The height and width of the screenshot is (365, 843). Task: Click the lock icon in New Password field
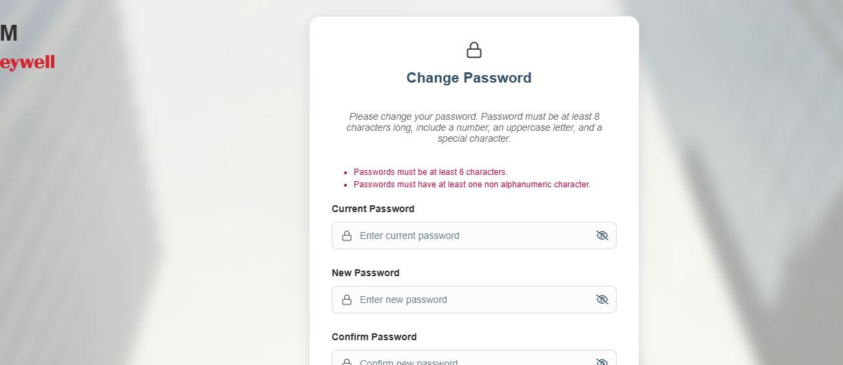click(347, 300)
